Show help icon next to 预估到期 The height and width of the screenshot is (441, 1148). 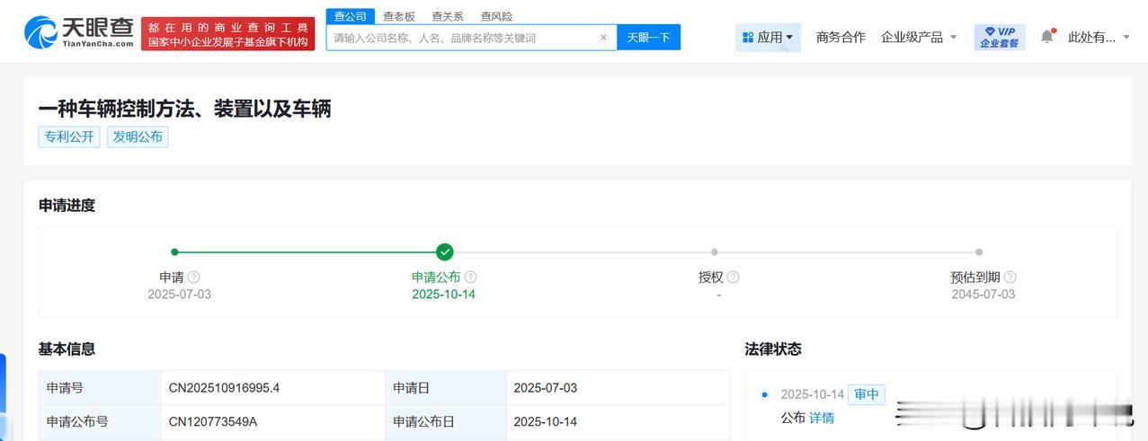click(1010, 278)
